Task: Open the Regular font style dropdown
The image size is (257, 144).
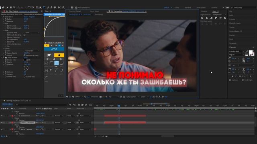Action: point(237,55)
